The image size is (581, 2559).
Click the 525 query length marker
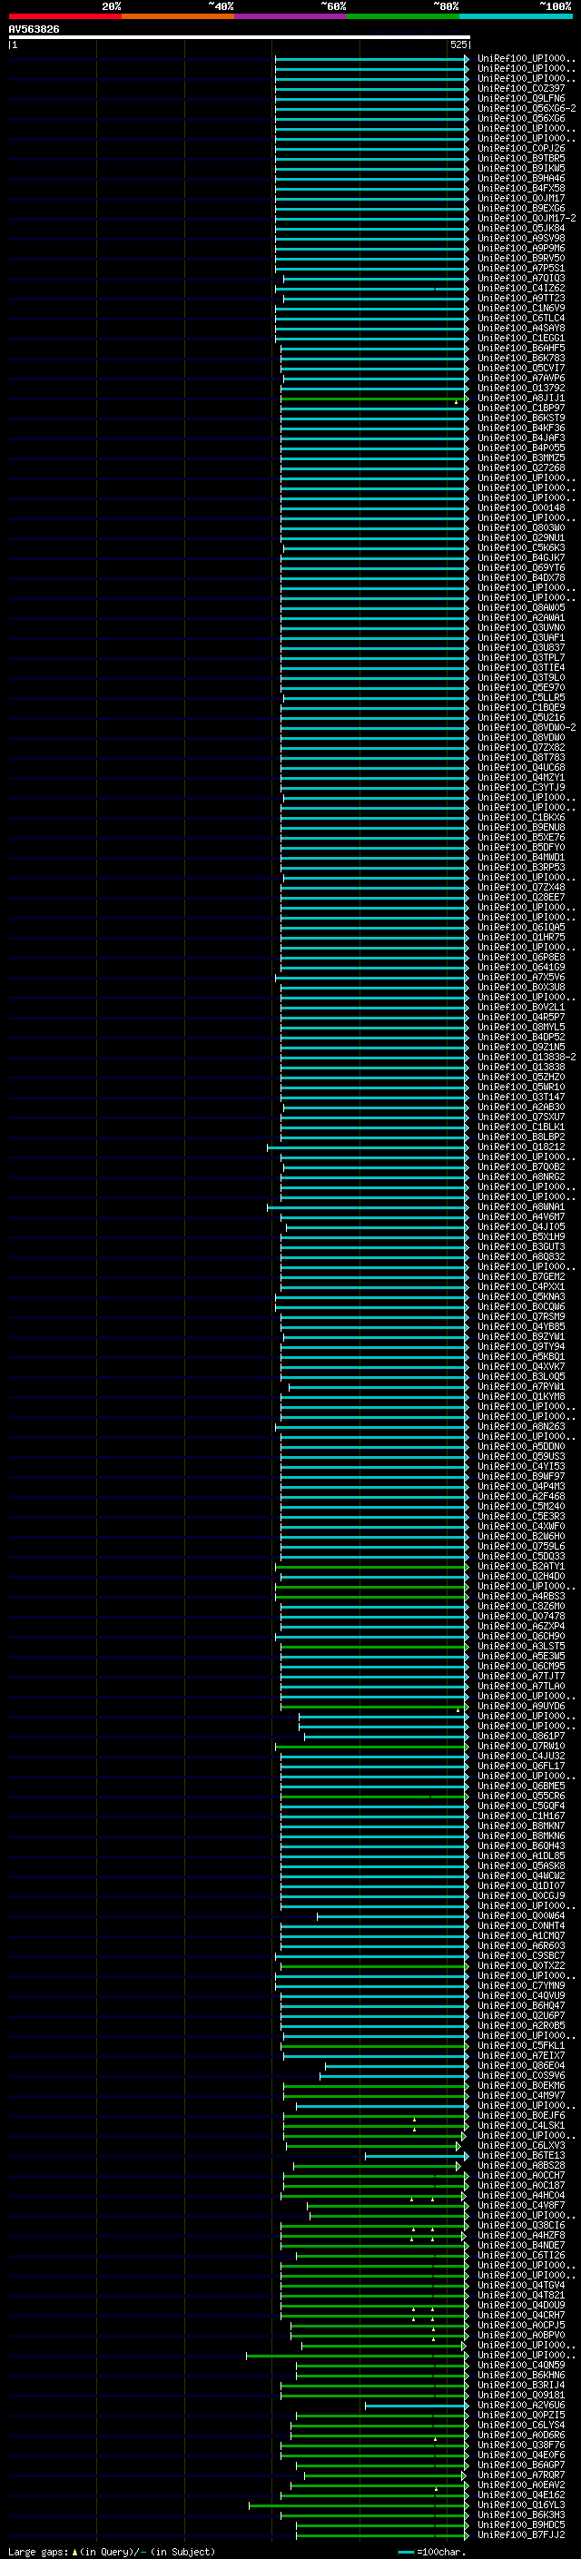pyautogui.click(x=458, y=45)
